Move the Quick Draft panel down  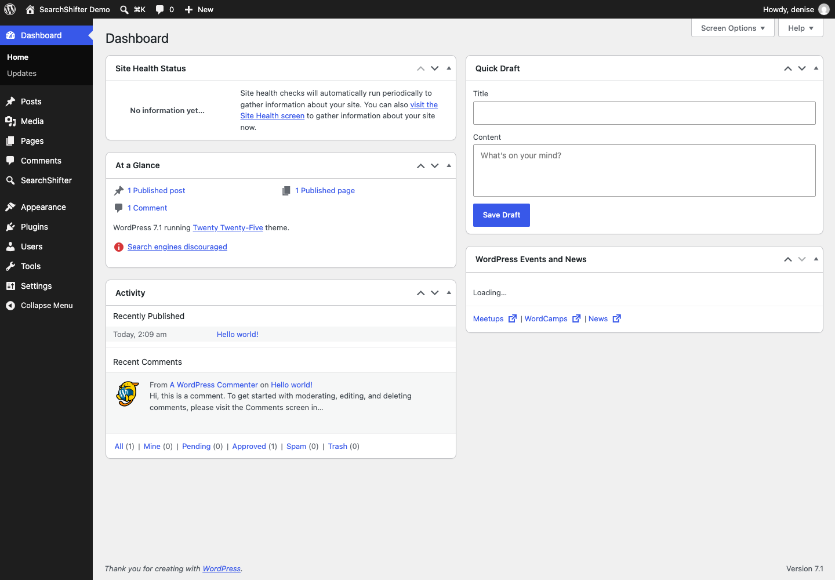tap(802, 68)
